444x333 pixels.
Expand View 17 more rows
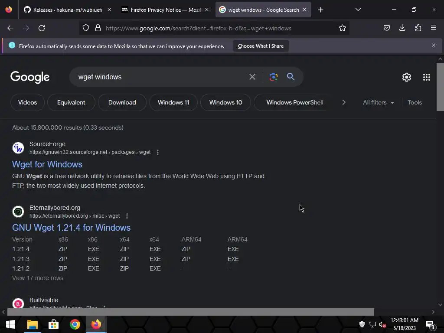(x=38, y=278)
